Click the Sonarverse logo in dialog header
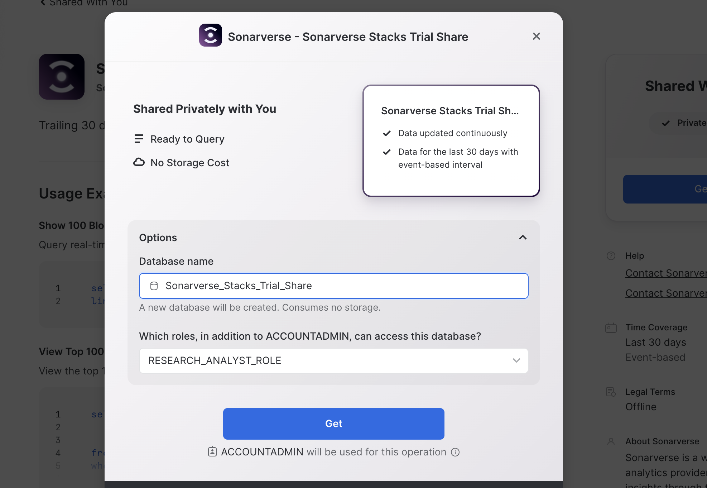Image resolution: width=707 pixels, height=488 pixels. pyautogui.click(x=210, y=35)
